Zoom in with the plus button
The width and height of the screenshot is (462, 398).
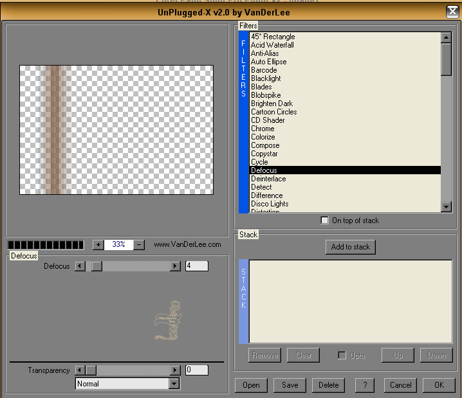[x=98, y=244]
